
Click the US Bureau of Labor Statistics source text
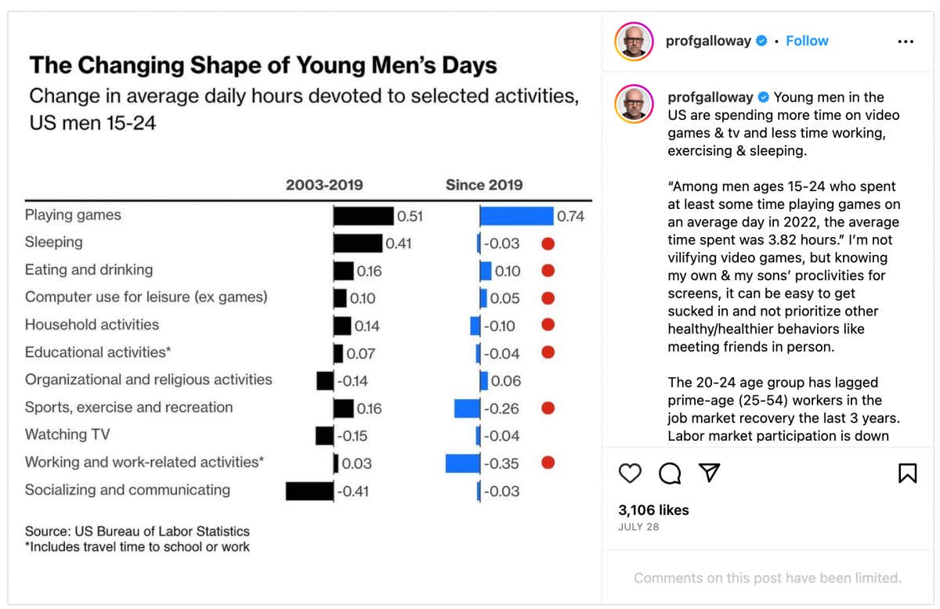click(138, 531)
